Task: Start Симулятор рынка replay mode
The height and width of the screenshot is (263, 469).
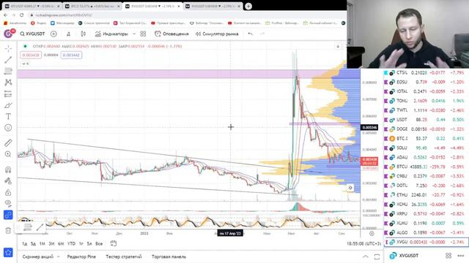Action: [217, 34]
